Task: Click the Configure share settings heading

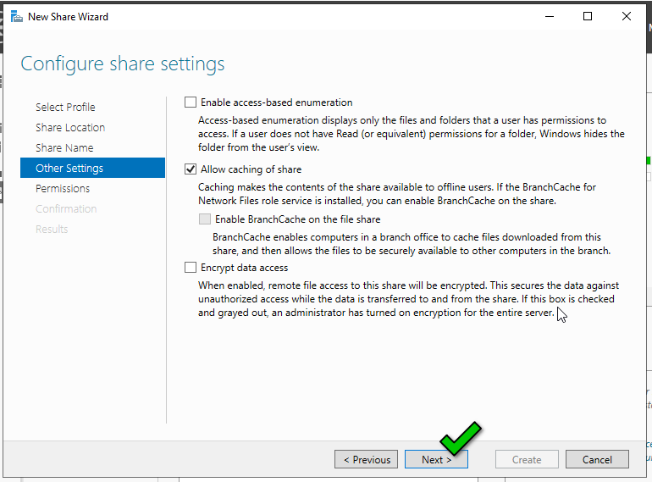Action: tap(123, 64)
